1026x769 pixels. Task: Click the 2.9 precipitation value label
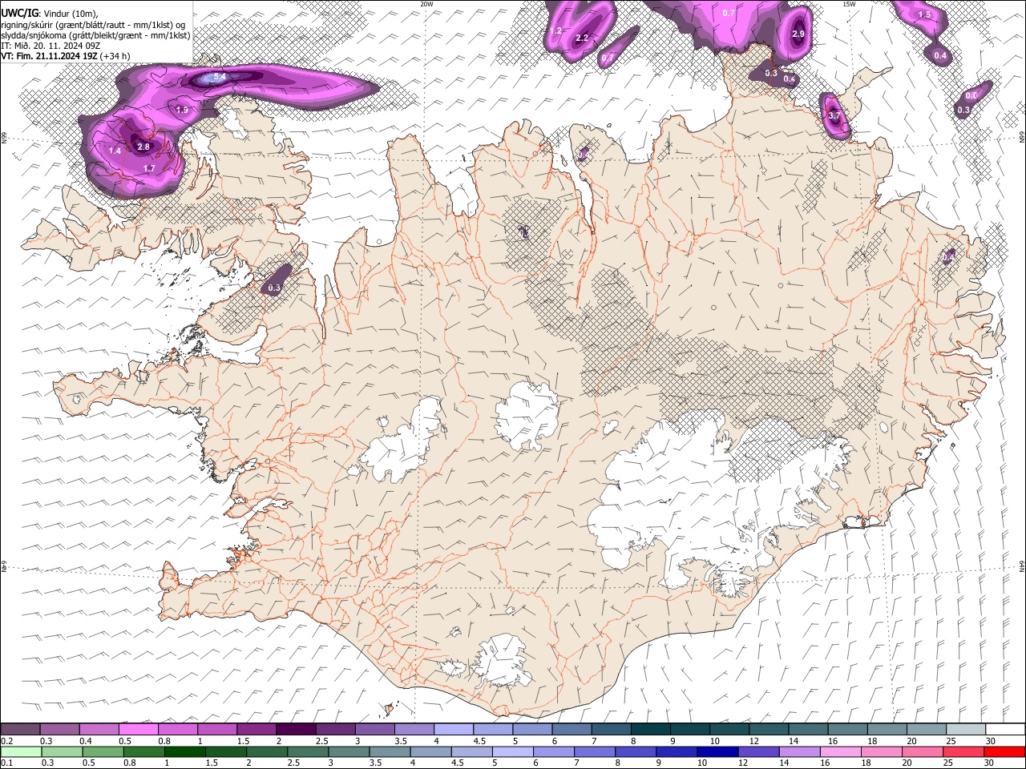pos(798,34)
